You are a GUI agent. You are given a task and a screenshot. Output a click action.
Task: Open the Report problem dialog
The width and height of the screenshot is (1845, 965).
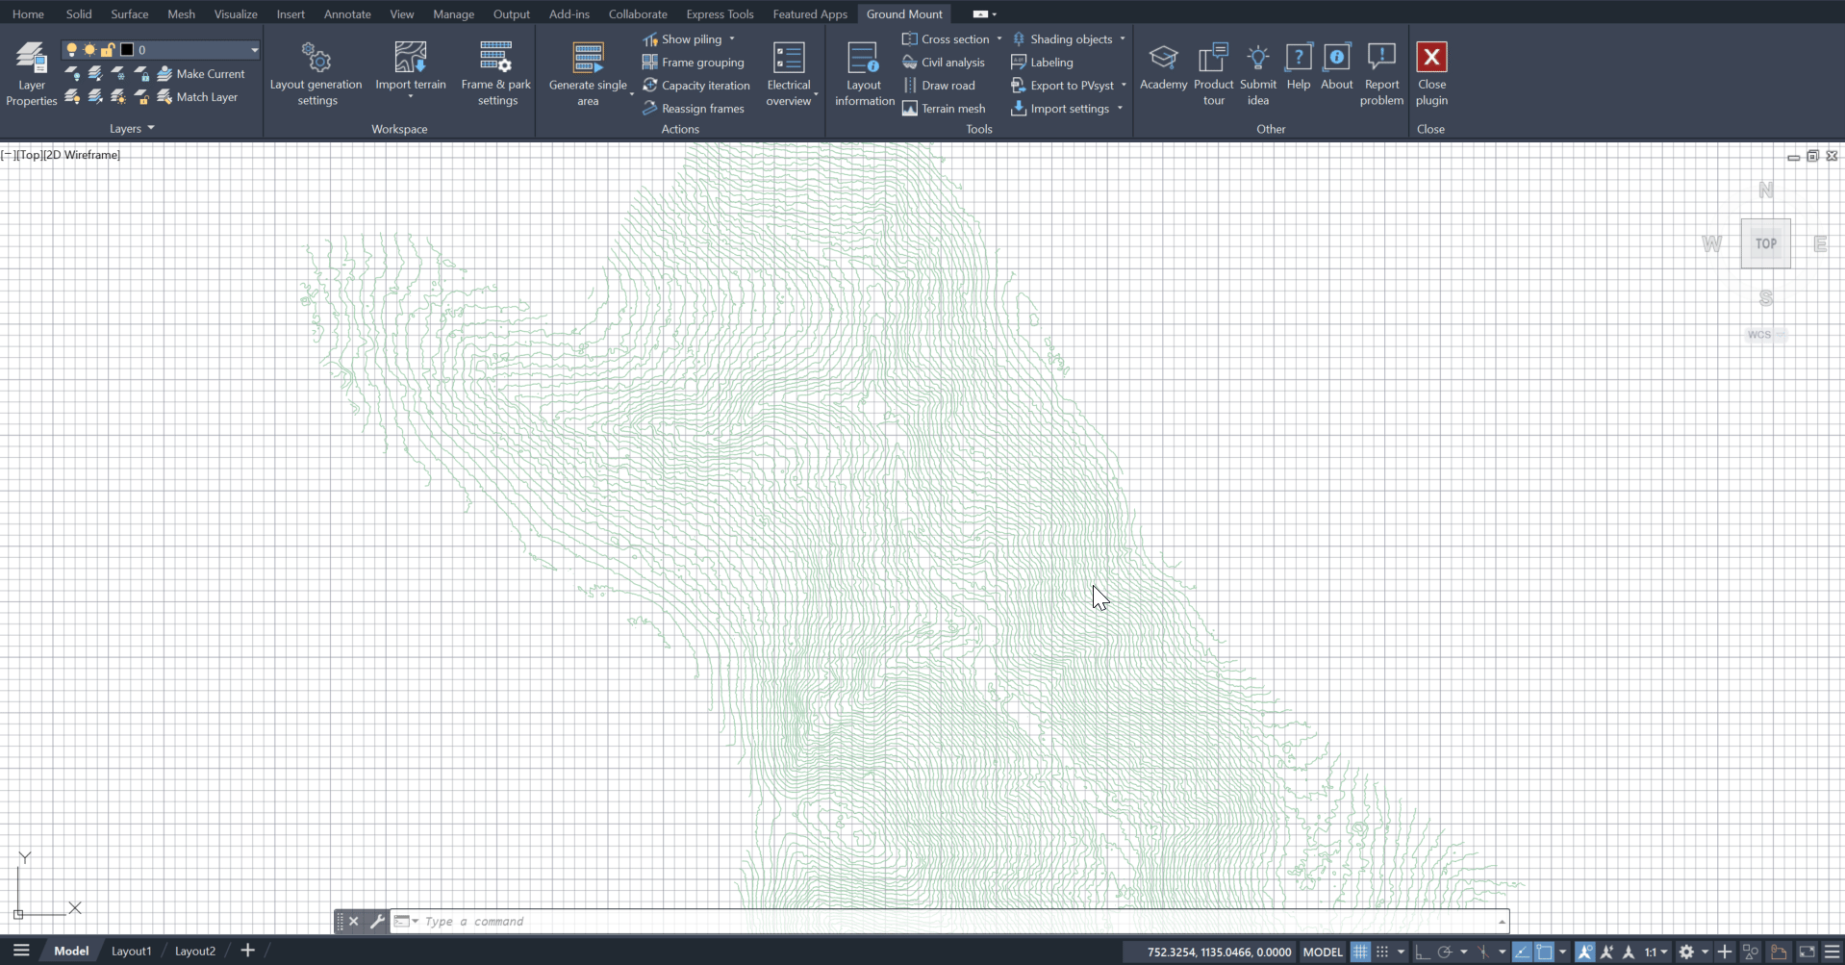point(1381,73)
